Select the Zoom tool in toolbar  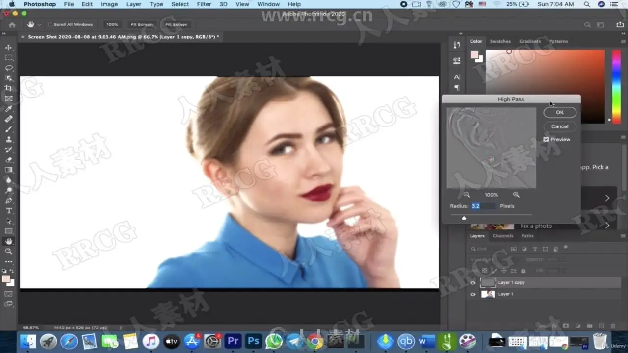tap(8, 252)
